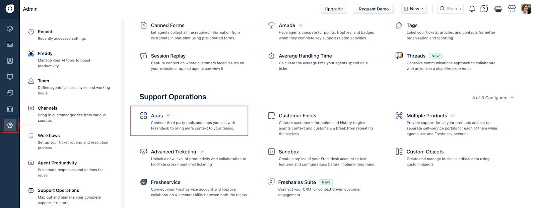Open the Custom Objects link
This screenshot has height=208, width=536.
(425, 152)
